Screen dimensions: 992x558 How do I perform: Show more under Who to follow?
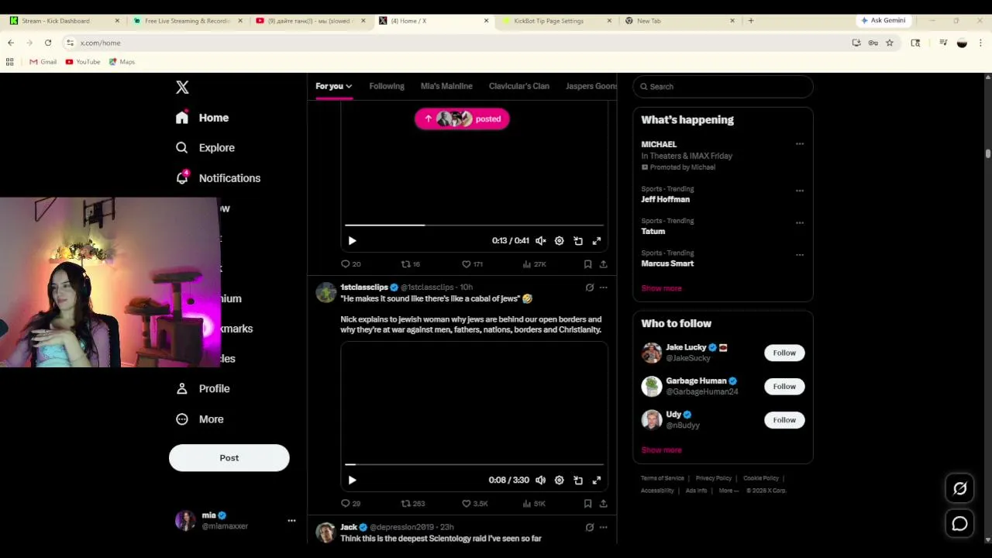click(661, 450)
